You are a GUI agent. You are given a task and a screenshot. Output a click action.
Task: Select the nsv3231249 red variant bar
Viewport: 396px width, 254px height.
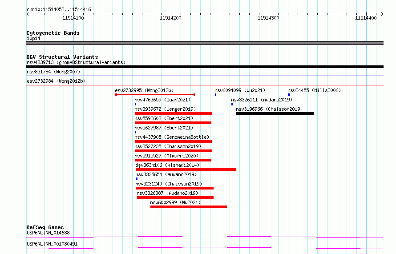[x=174, y=188]
